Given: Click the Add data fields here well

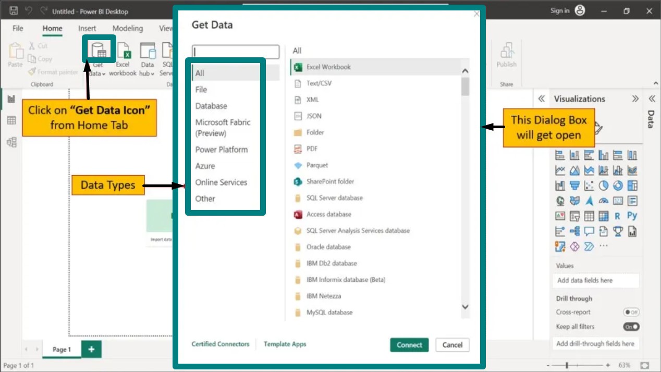Looking at the screenshot, I should (x=595, y=280).
